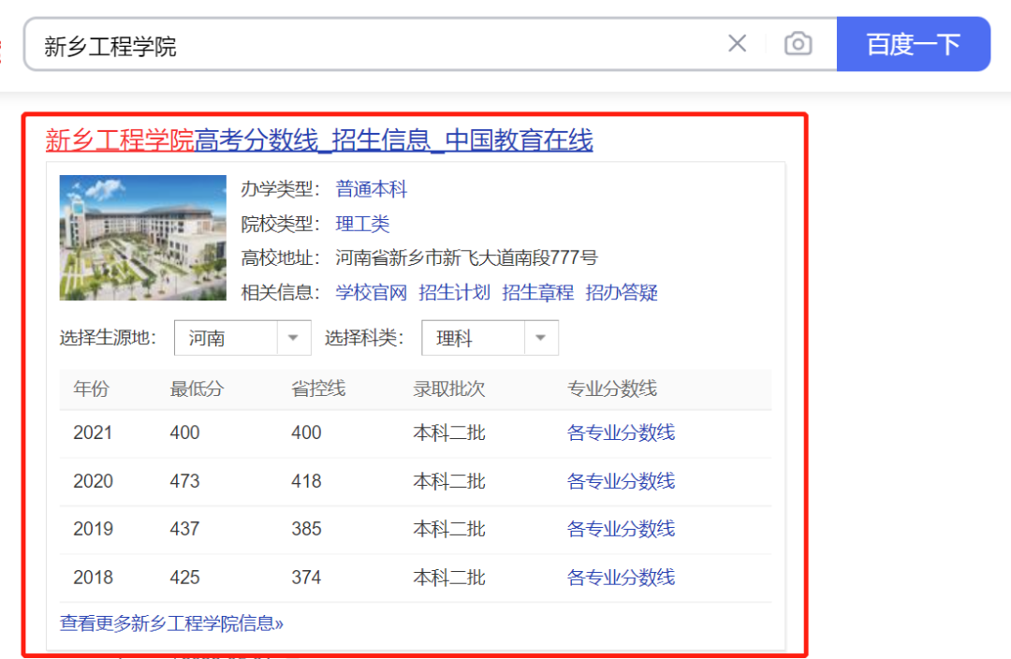1011x659 pixels.
Task: Open the 招生章程 link
Action: click(537, 292)
